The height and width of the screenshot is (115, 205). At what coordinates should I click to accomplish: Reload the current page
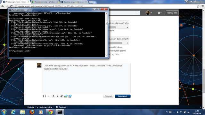[x=12, y=6]
